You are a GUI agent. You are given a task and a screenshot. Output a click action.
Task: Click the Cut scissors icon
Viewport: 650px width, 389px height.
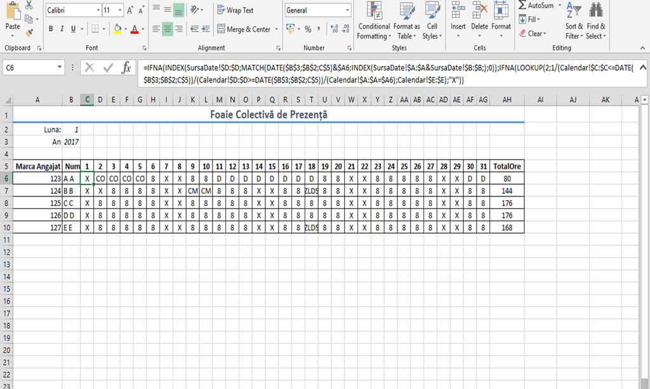tap(30, 7)
